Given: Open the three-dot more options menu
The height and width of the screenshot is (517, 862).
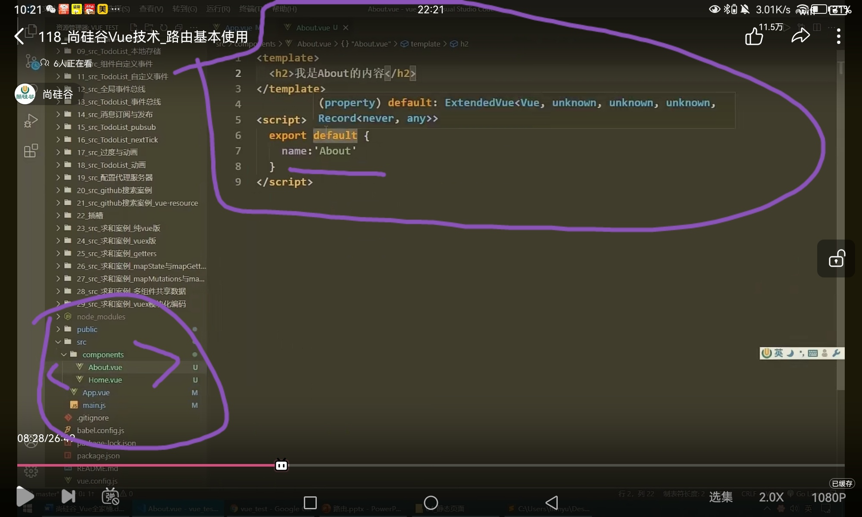Looking at the screenshot, I should [x=838, y=37].
